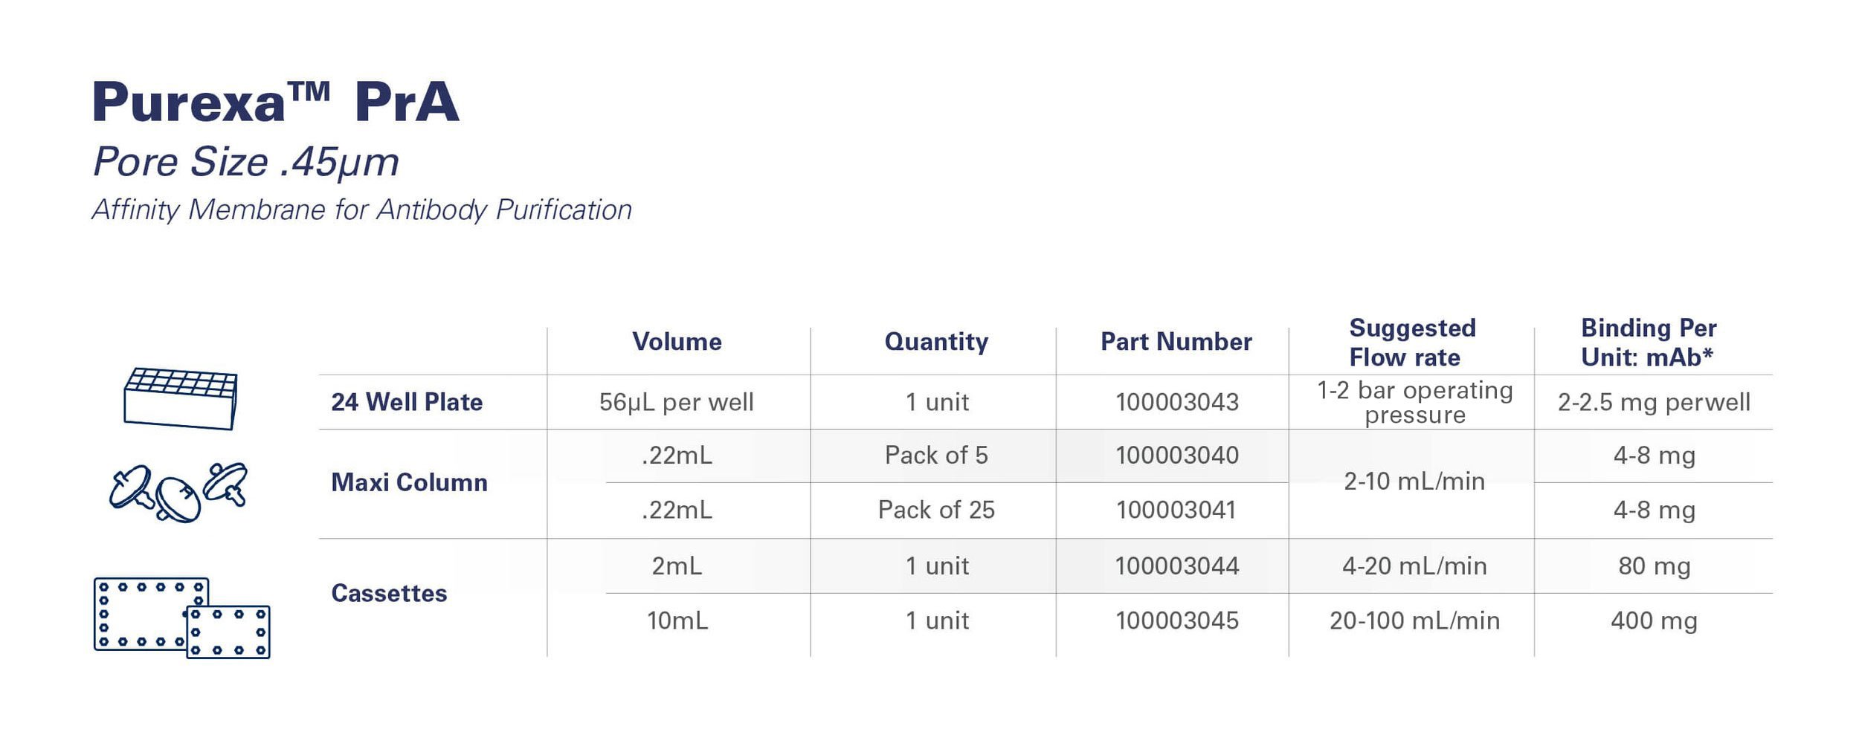Select the Maxi Column row label
This screenshot has height=752, width=1859.
pos(409,482)
